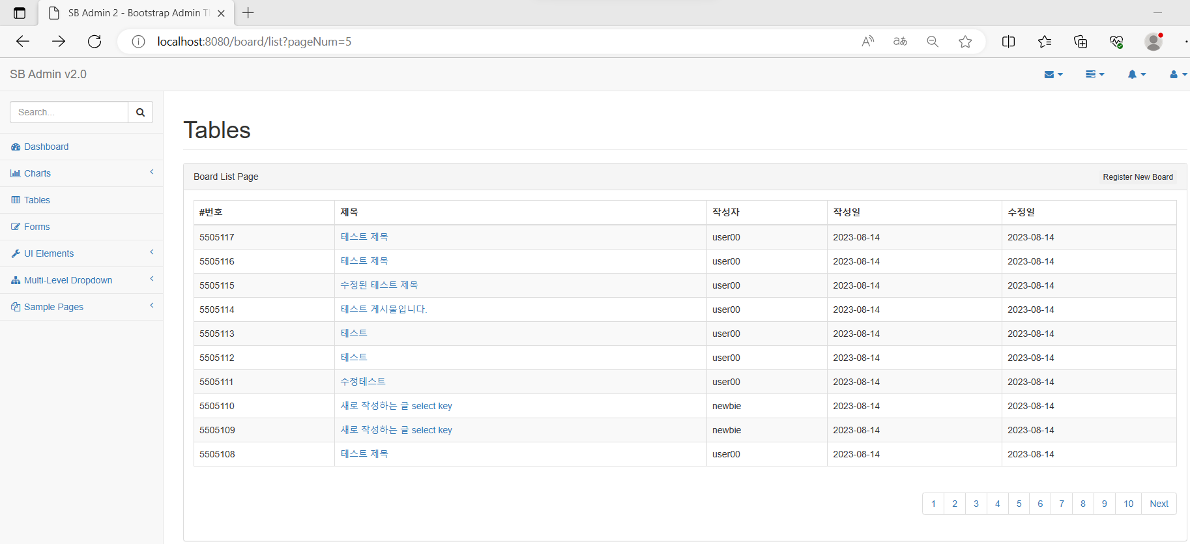Open post 5505117 title link
1190x544 pixels.
click(364, 237)
